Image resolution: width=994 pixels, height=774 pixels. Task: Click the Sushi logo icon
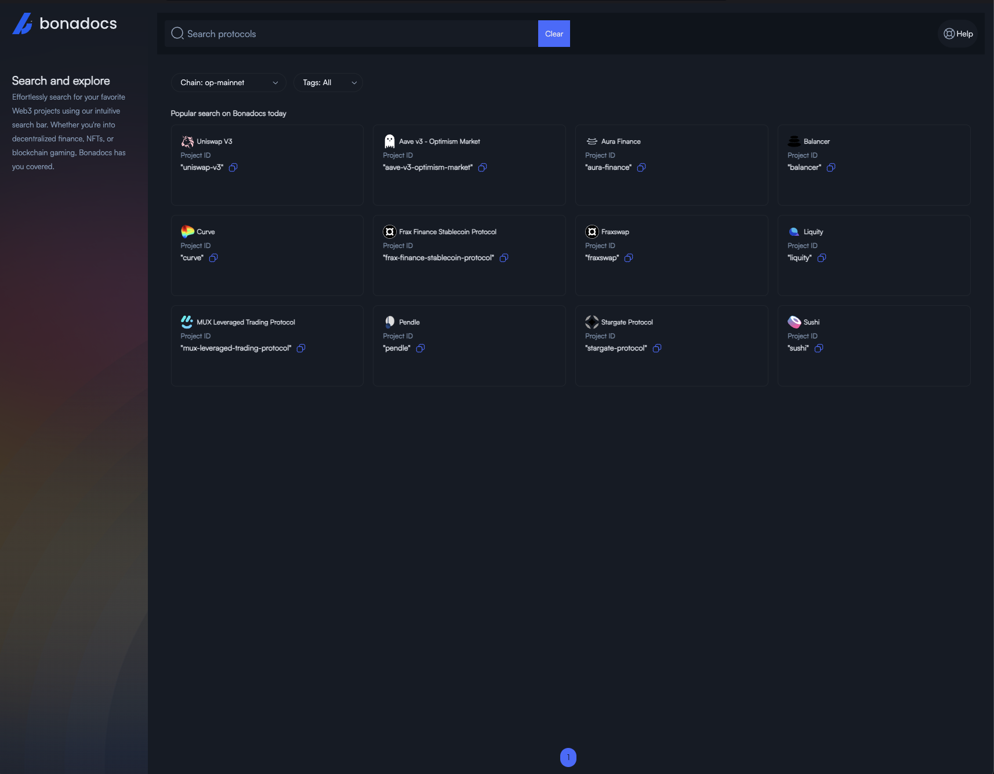(795, 322)
